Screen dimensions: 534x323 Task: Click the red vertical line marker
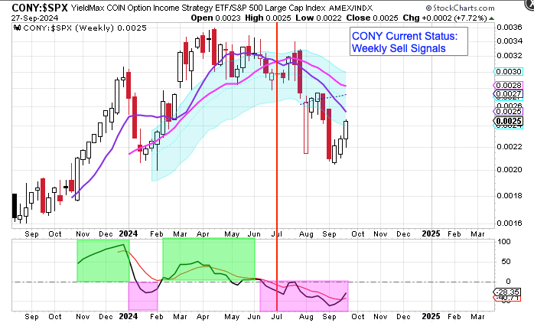(x=276, y=153)
